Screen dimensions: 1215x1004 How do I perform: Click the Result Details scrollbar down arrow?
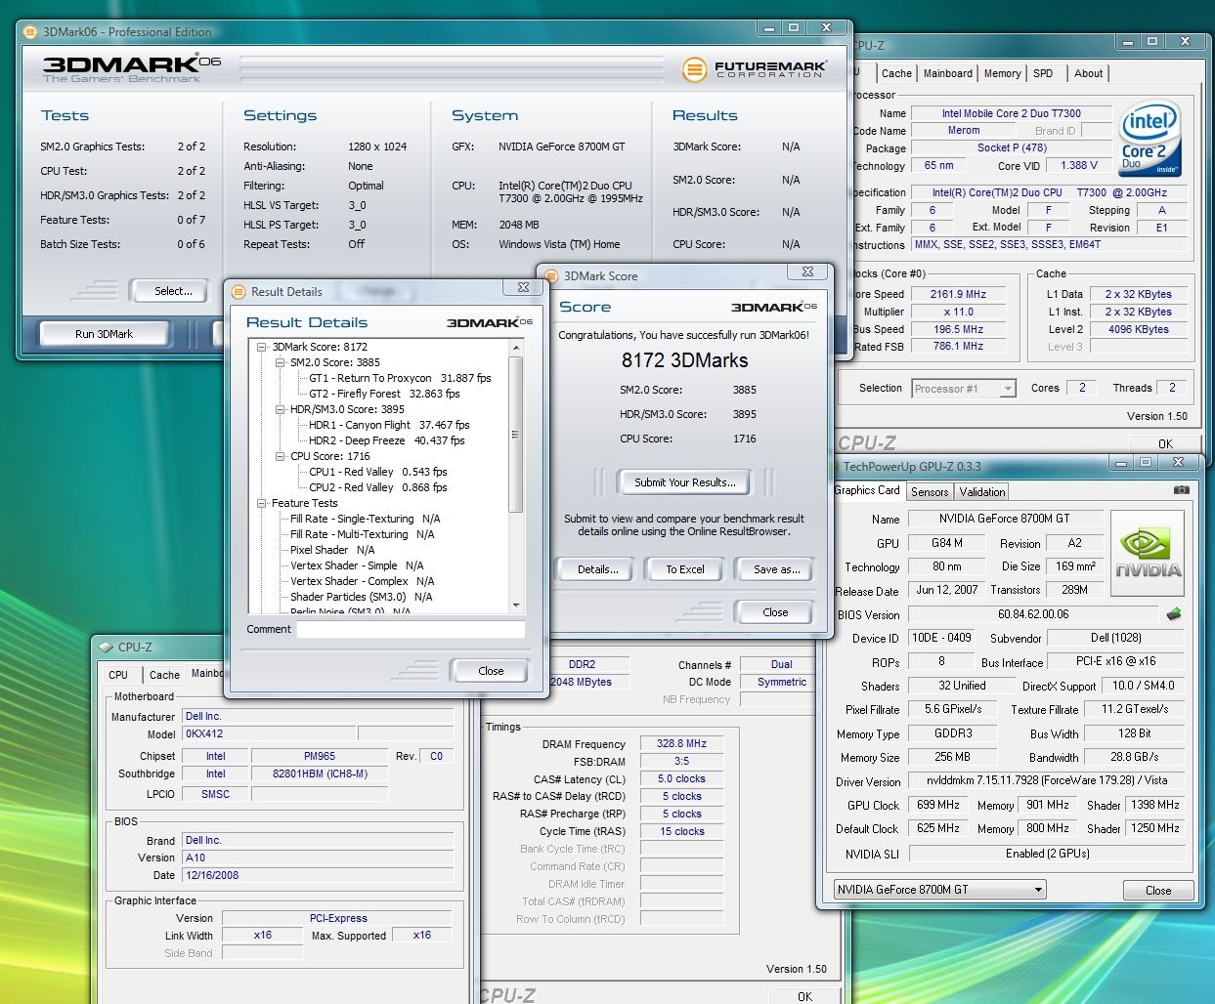(516, 606)
